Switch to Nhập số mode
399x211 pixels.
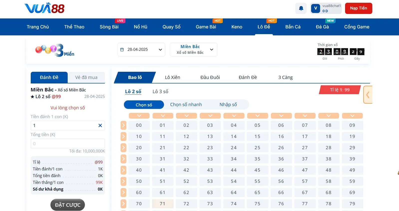click(228, 105)
